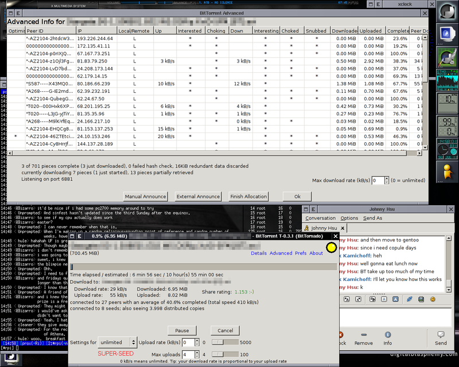Image resolution: width=459 pixels, height=367 pixels.
Task: Open the paintbrush configuration dock icon
Action: tap(448, 57)
